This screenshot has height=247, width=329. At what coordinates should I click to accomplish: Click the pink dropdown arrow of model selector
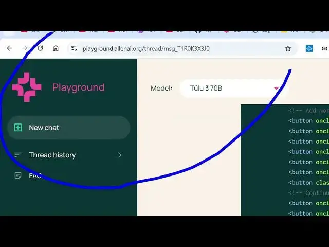click(277, 88)
